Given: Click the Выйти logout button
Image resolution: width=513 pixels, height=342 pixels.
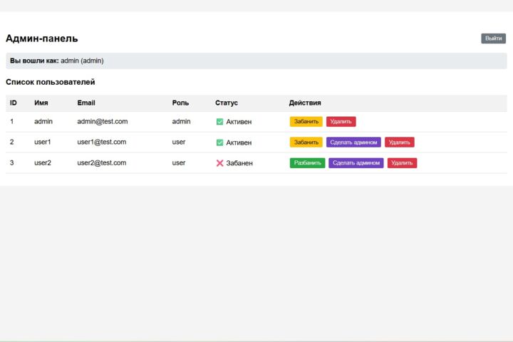Looking at the screenshot, I should tap(493, 38).
